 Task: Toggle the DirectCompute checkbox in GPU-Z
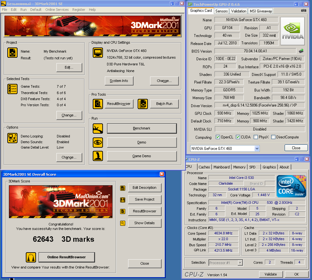tap(273, 137)
